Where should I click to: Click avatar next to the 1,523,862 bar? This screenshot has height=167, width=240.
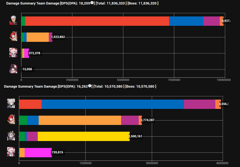pyautogui.click(x=13, y=37)
